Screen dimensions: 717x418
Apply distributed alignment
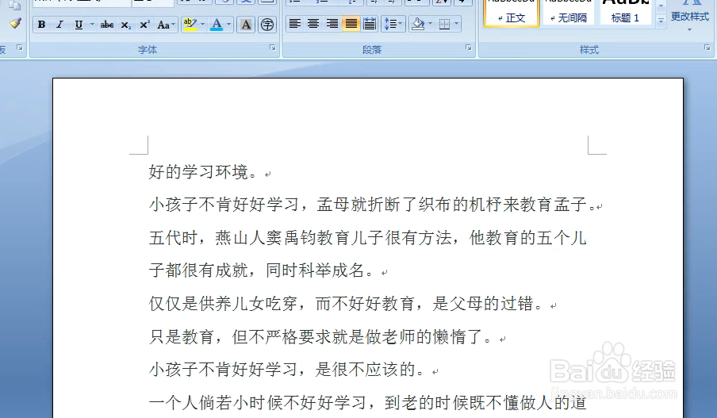(370, 24)
